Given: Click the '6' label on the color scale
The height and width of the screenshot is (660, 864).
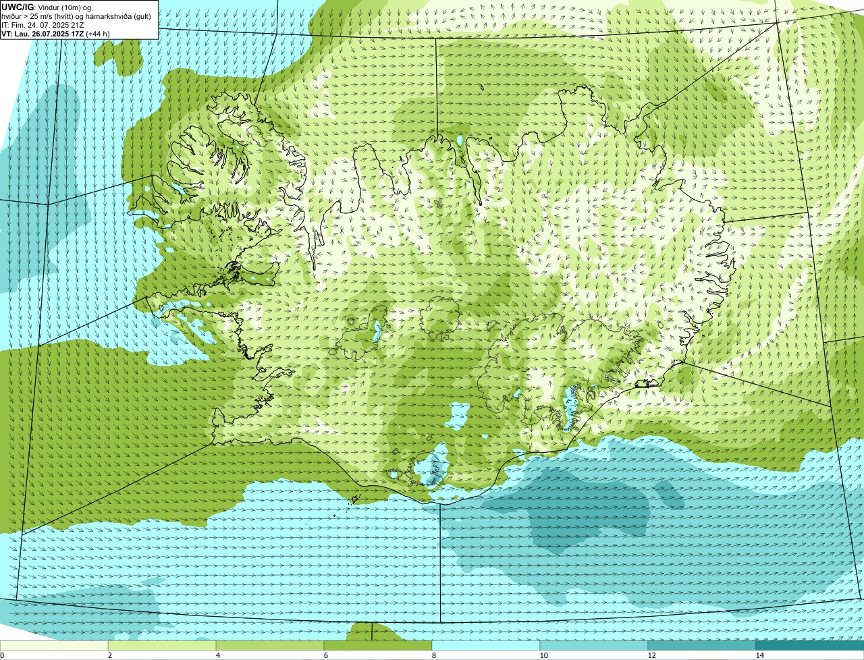Looking at the screenshot, I should tap(325, 655).
